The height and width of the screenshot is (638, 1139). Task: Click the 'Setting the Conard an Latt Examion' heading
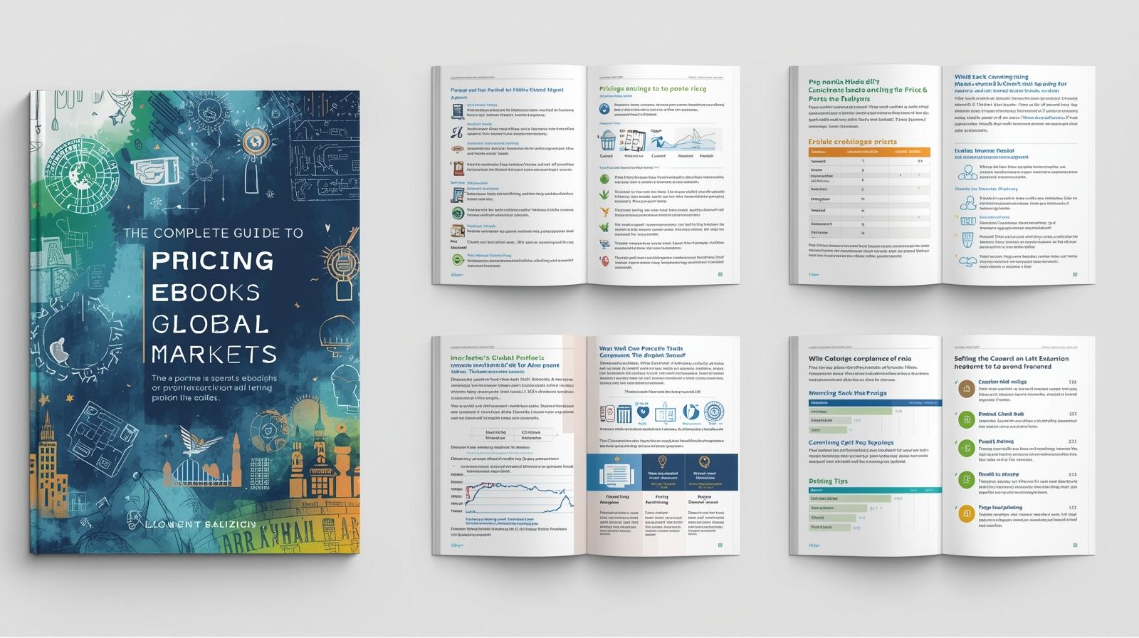coord(1012,359)
